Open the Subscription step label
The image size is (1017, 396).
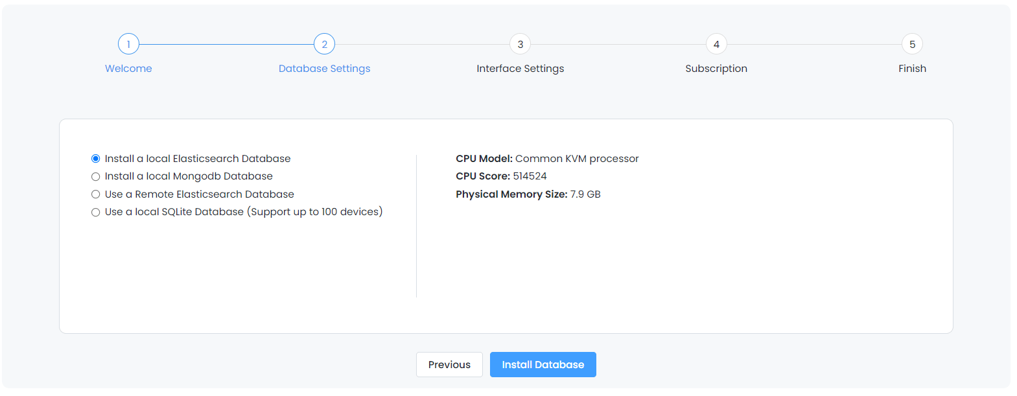(716, 69)
